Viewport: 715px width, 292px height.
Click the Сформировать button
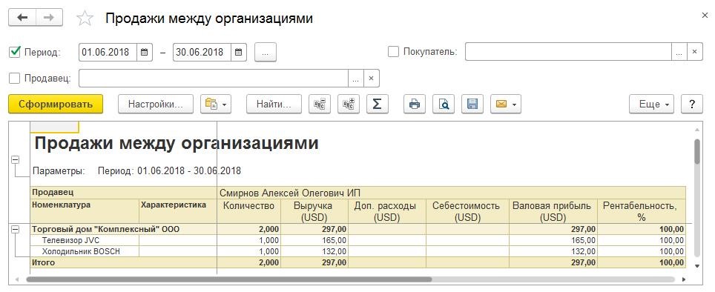[56, 104]
